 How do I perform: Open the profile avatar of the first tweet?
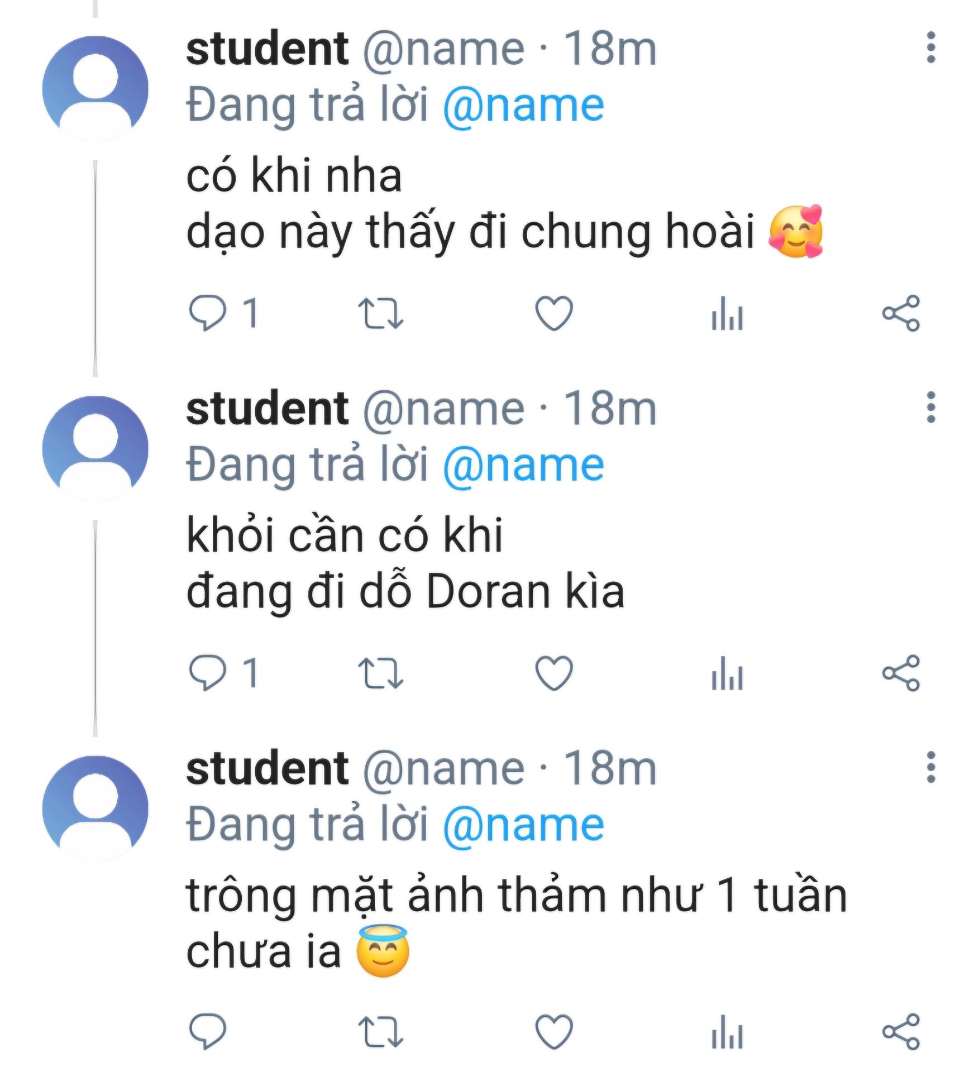pos(96,88)
